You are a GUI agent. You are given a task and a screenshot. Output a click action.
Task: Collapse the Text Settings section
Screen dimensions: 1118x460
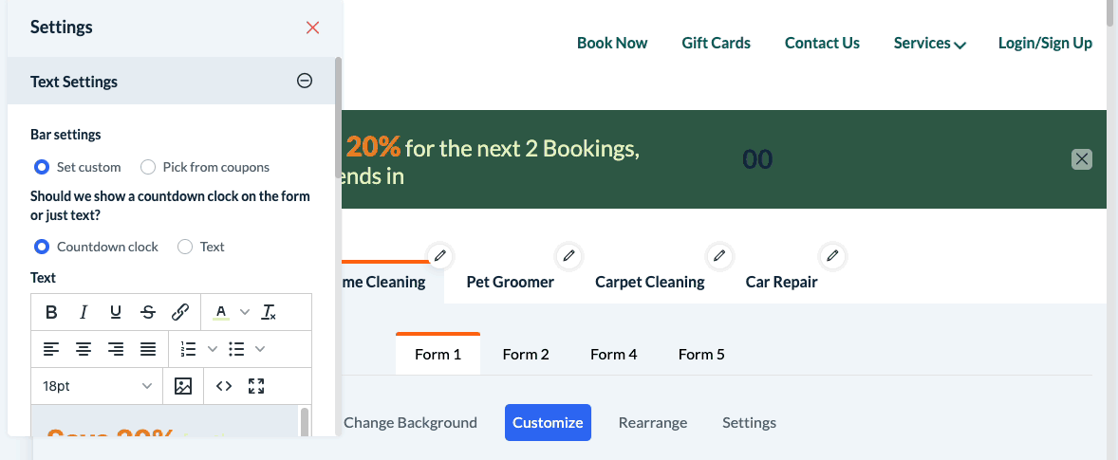point(305,82)
